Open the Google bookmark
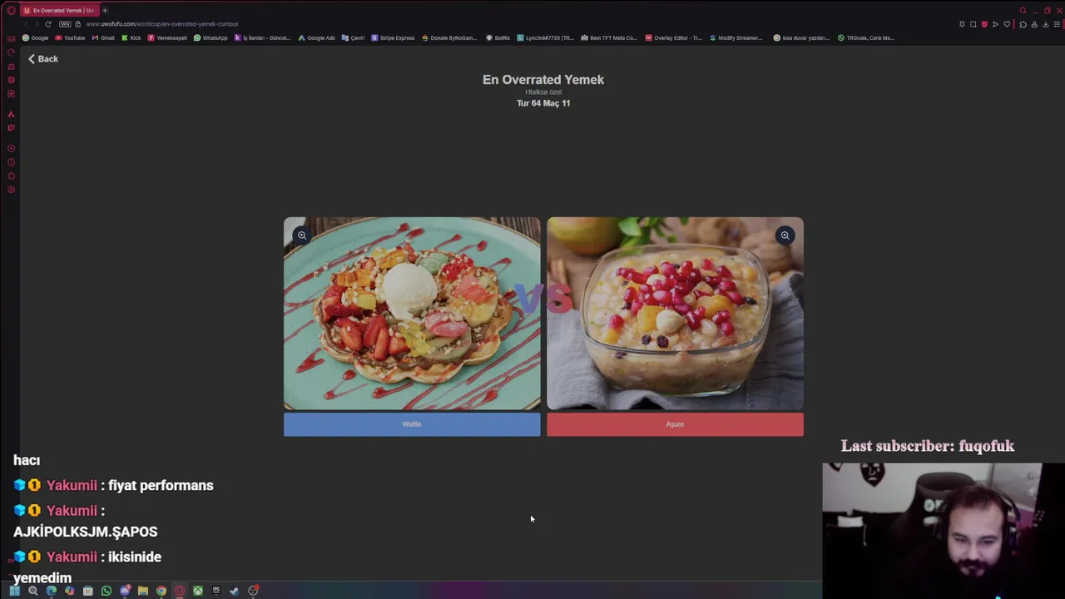Image resolution: width=1065 pixels, height=599 pixels. click(x=36, y=37)
